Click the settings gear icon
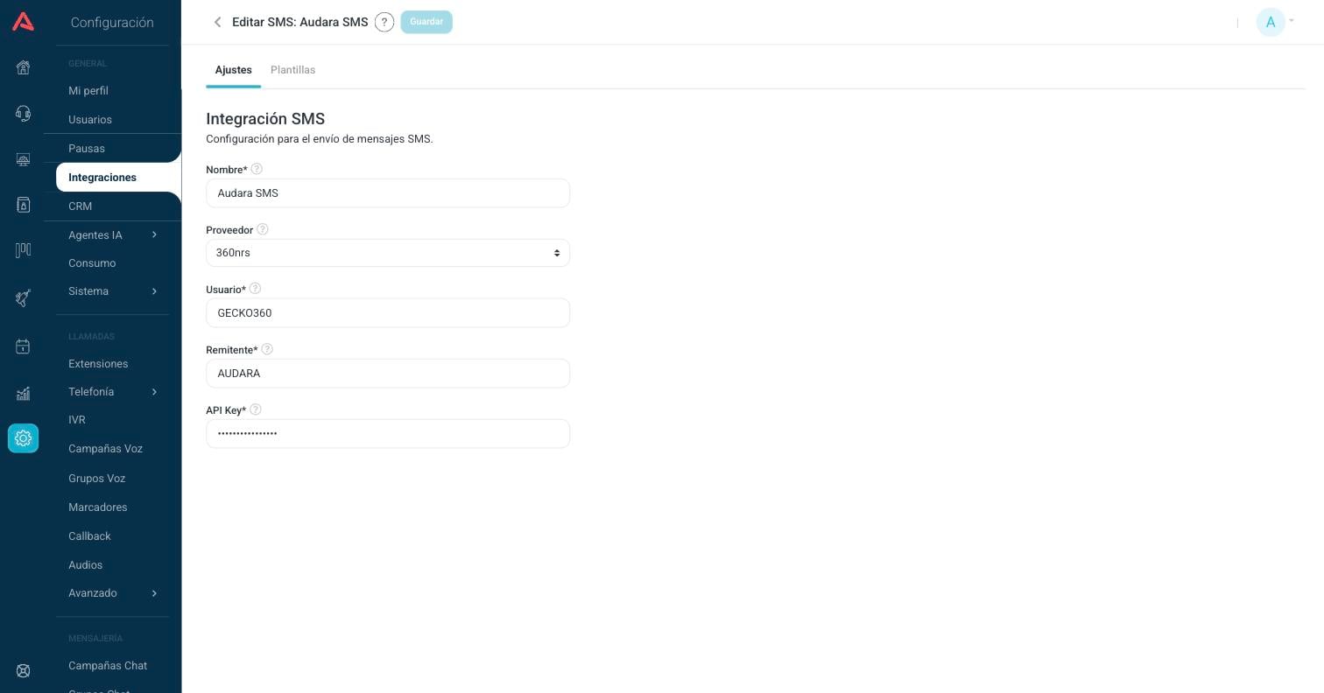This screenshot has height=693, width=1324. coord(24,438)
